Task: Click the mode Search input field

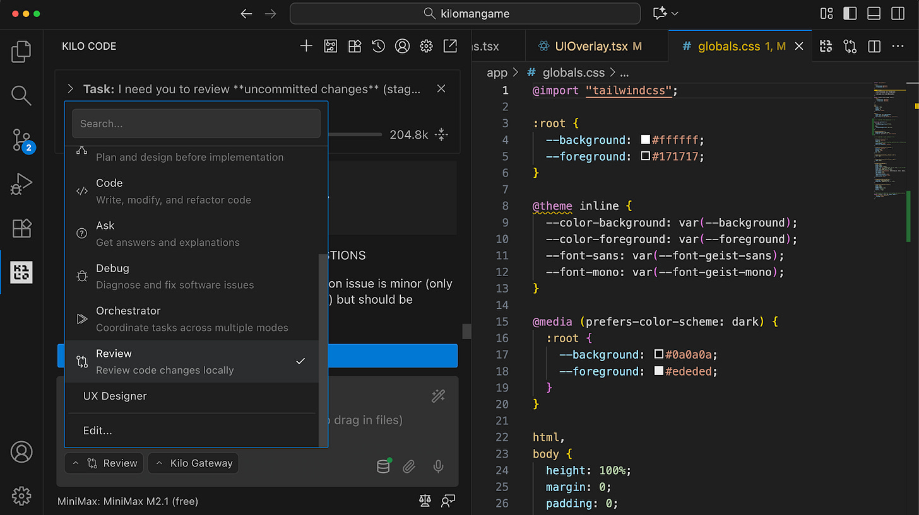Action: [x=196, y=124]
